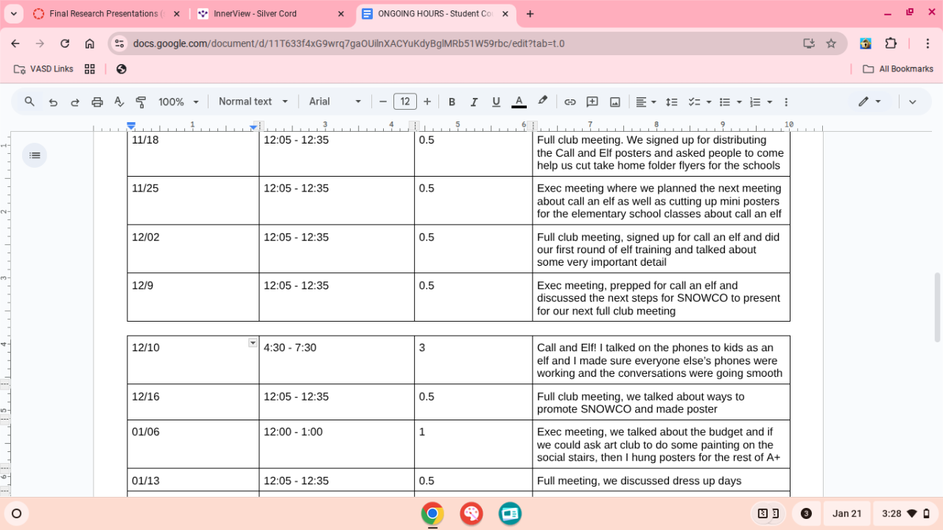943x530 pixels.
Task: Go to the browser home page
Action: pyautogui.click(x=90, y=43)
